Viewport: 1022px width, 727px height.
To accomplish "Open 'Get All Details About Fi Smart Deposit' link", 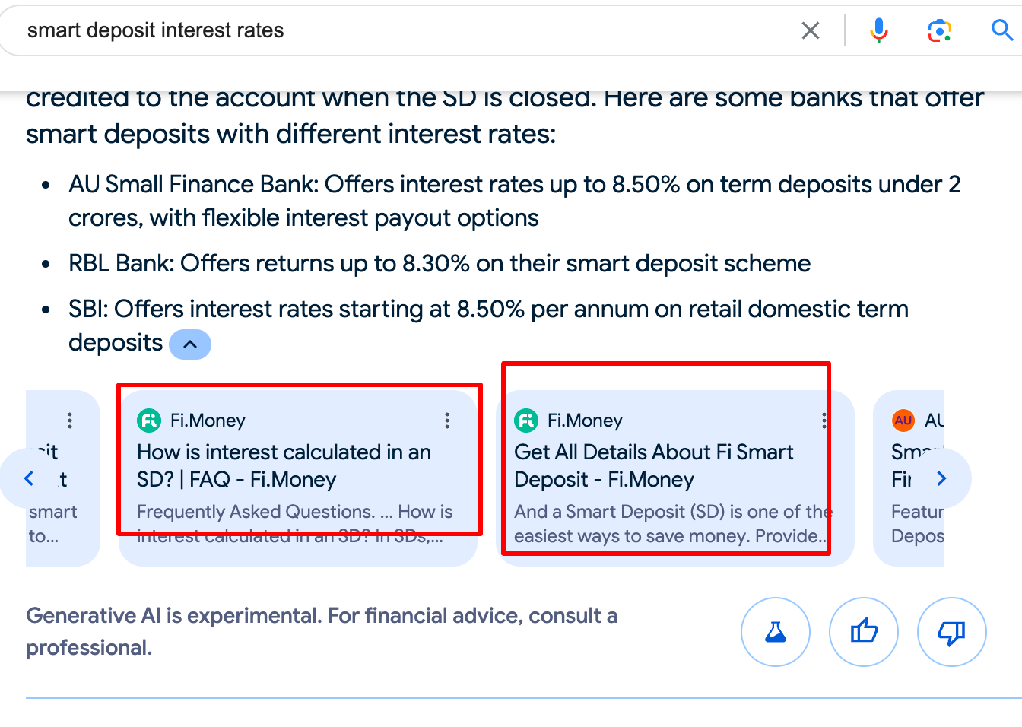I will [653, 465].
